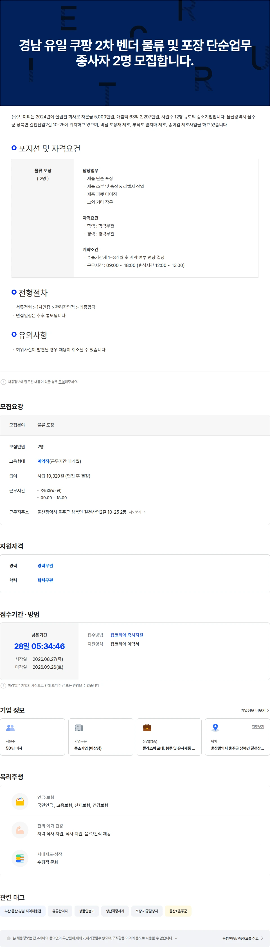Click the 국민연금, 고용보험 benefits text
This screenshot has height=947, width=270.
click(73, 805)
